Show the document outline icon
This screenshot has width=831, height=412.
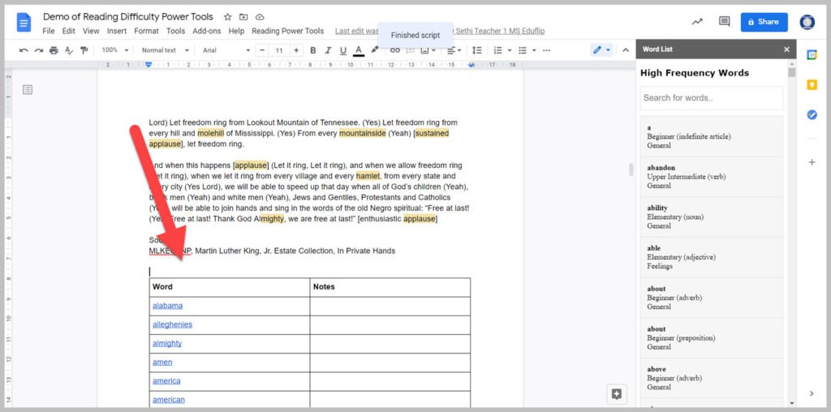coord(28,89)
